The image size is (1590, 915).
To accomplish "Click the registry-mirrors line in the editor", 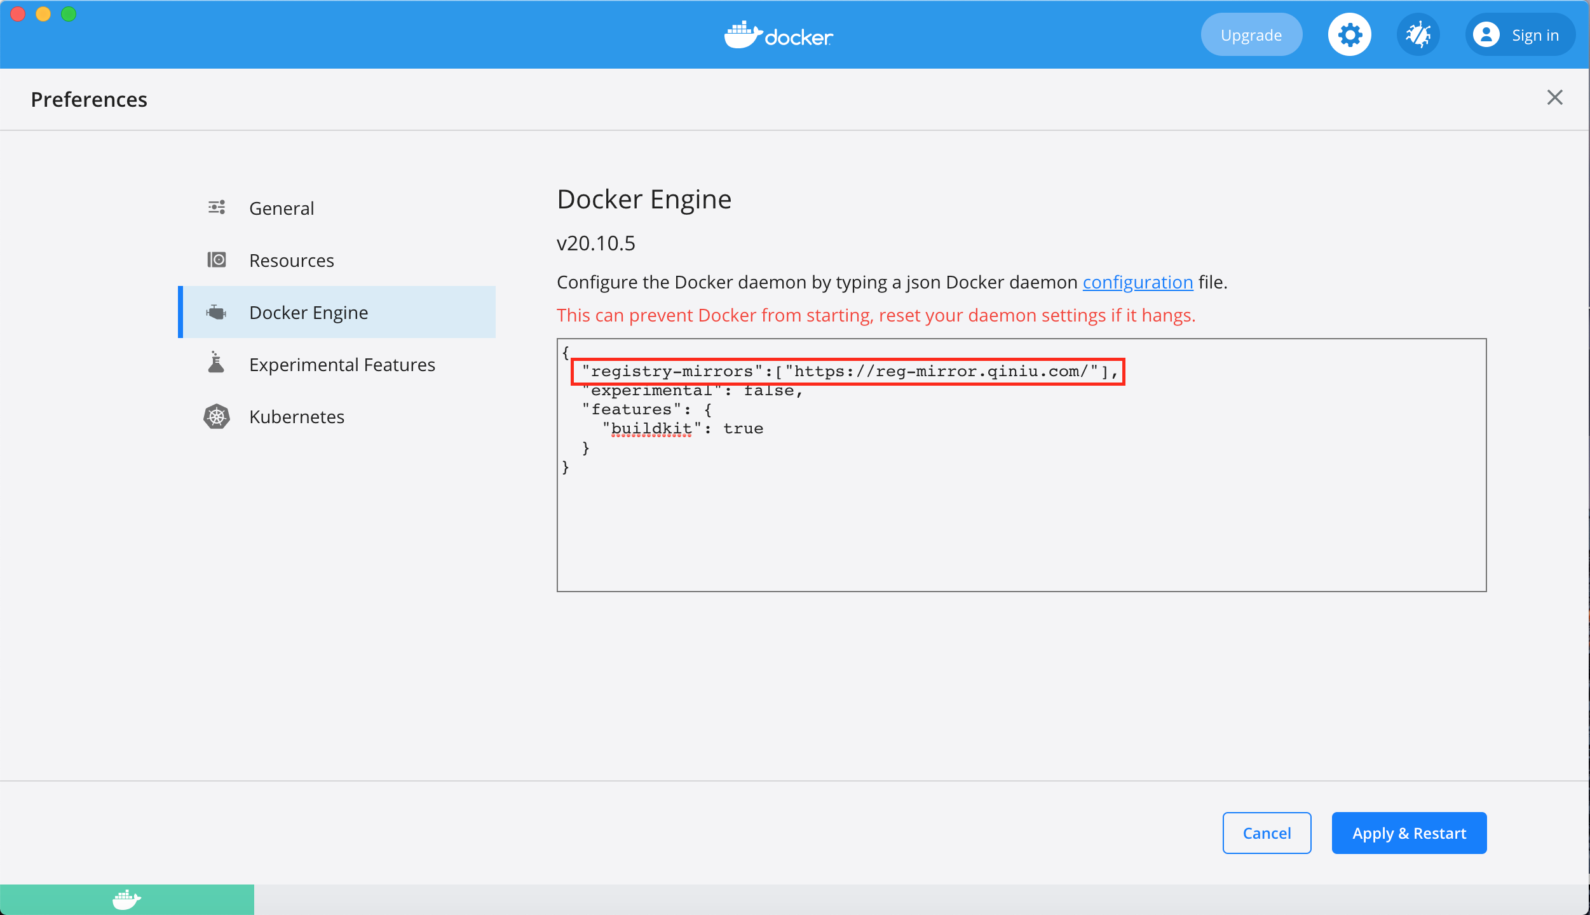I will coord(848,372).
